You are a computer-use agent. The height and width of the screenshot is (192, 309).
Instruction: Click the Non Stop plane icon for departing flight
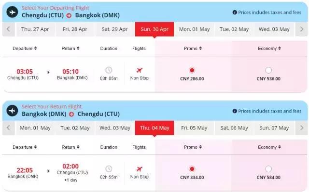coord(140,70)
